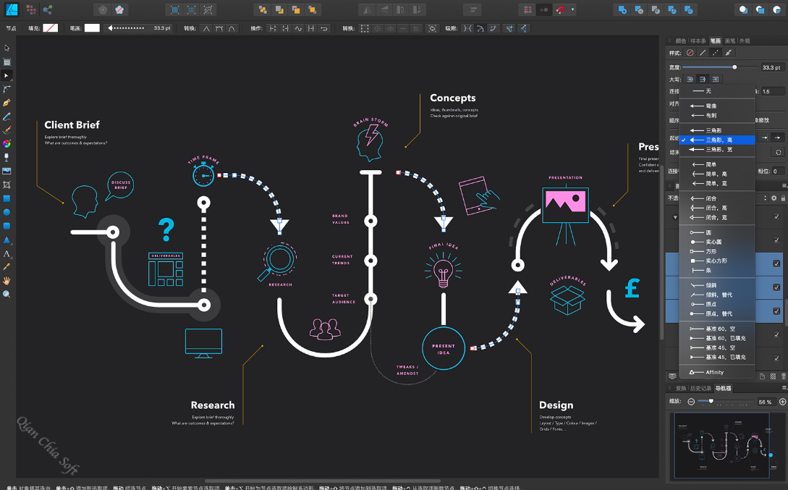Select the Zoom magnifier tool
Screen dimensions: 788x490
[7, 294]
